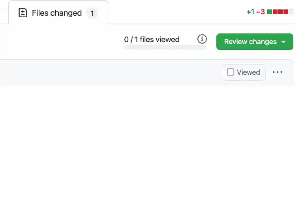Open the files viewed info icon
The image size is (304, 201).
(x=202, y=39)
